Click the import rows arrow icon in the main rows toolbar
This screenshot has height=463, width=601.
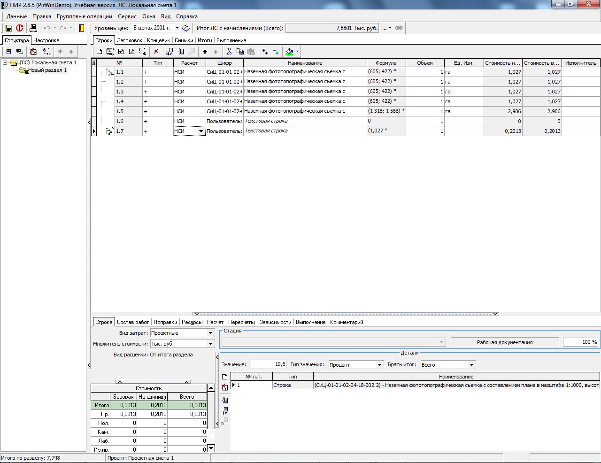point(170,52)
